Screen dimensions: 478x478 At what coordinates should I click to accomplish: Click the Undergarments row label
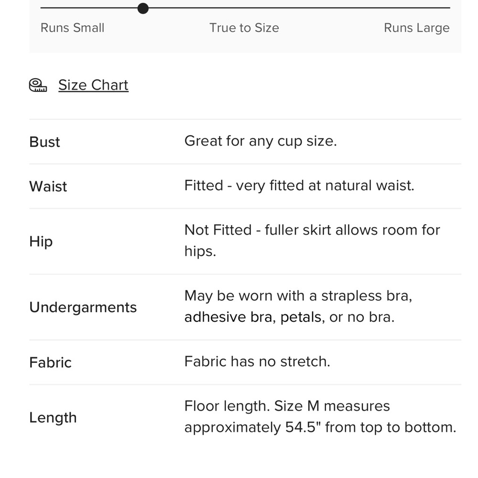pyautogui.click(x=83, y=307)
